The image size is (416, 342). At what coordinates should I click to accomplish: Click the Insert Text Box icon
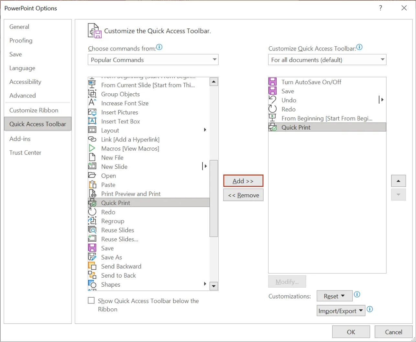(x=92, y=121)
